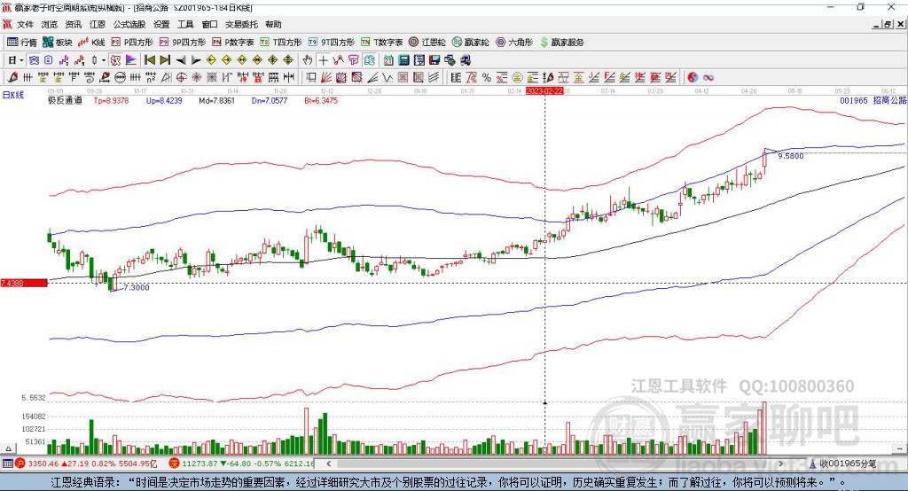This screenshot has width=908, height=491.
Task: Open the 公式选股 menu
Action: pyautogui.click(x=129, y=24)
